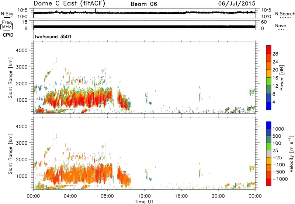Select the gray segment of the Velocity colorbar
295x204 pixels.
[269, 154]
